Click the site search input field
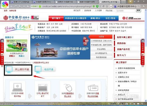147x106 pixels. 126,11
